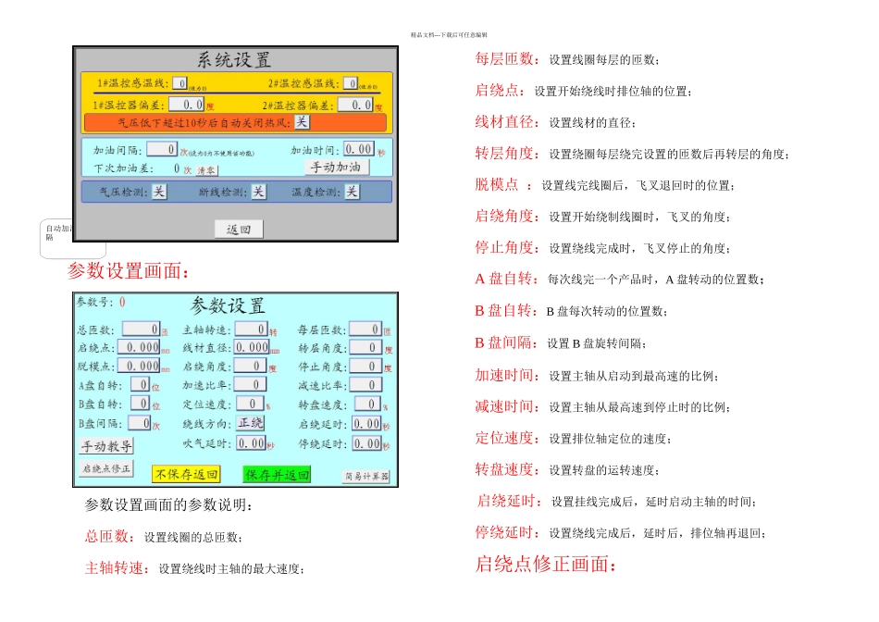
Task: Toggle 绕线方向 正绕 switch
Action: (x=250, y=423)
